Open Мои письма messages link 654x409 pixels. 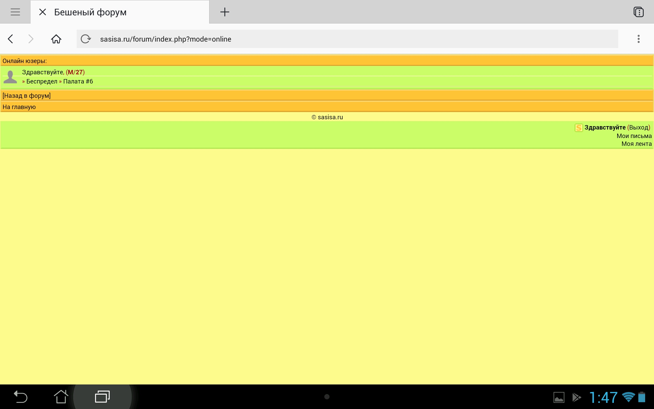coord(634,136)
